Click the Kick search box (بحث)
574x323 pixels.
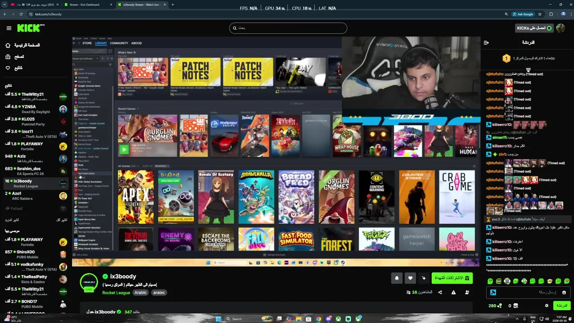(288, 28)
